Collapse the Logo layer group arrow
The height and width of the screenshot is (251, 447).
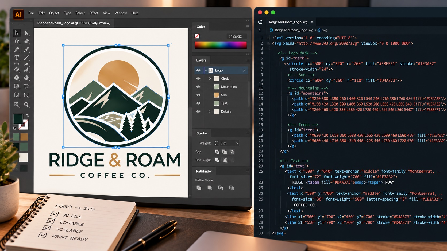tap(206, 70)
